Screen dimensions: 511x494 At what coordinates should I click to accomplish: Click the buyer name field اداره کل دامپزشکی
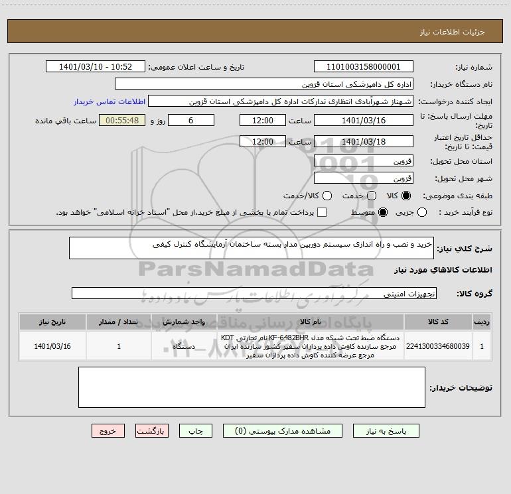(x=264, y=84)
